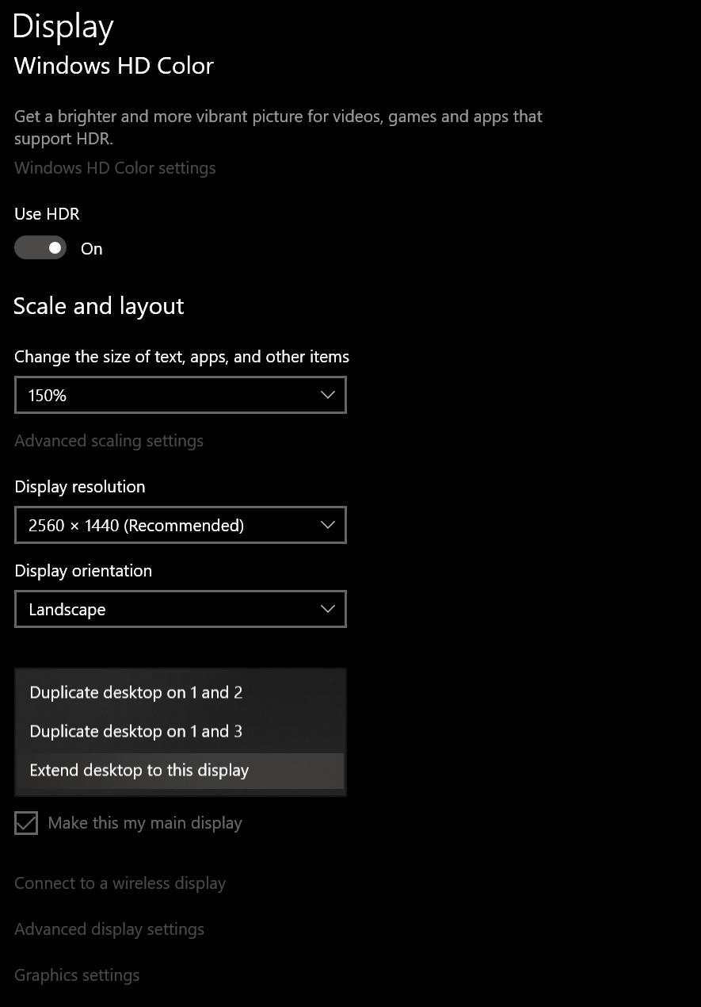This screenshot has width=701, height=1007.
Task: Open the 150% scaling dropdown
Action: tap(181, 395)
